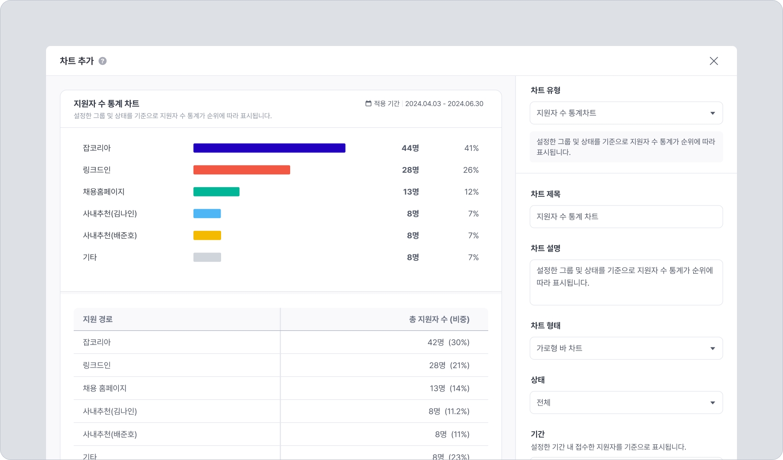The width and height of the screenshot is (783, 460).
Task: Open the 상태 dropdown showing 전체
Action: pos(626,403)
